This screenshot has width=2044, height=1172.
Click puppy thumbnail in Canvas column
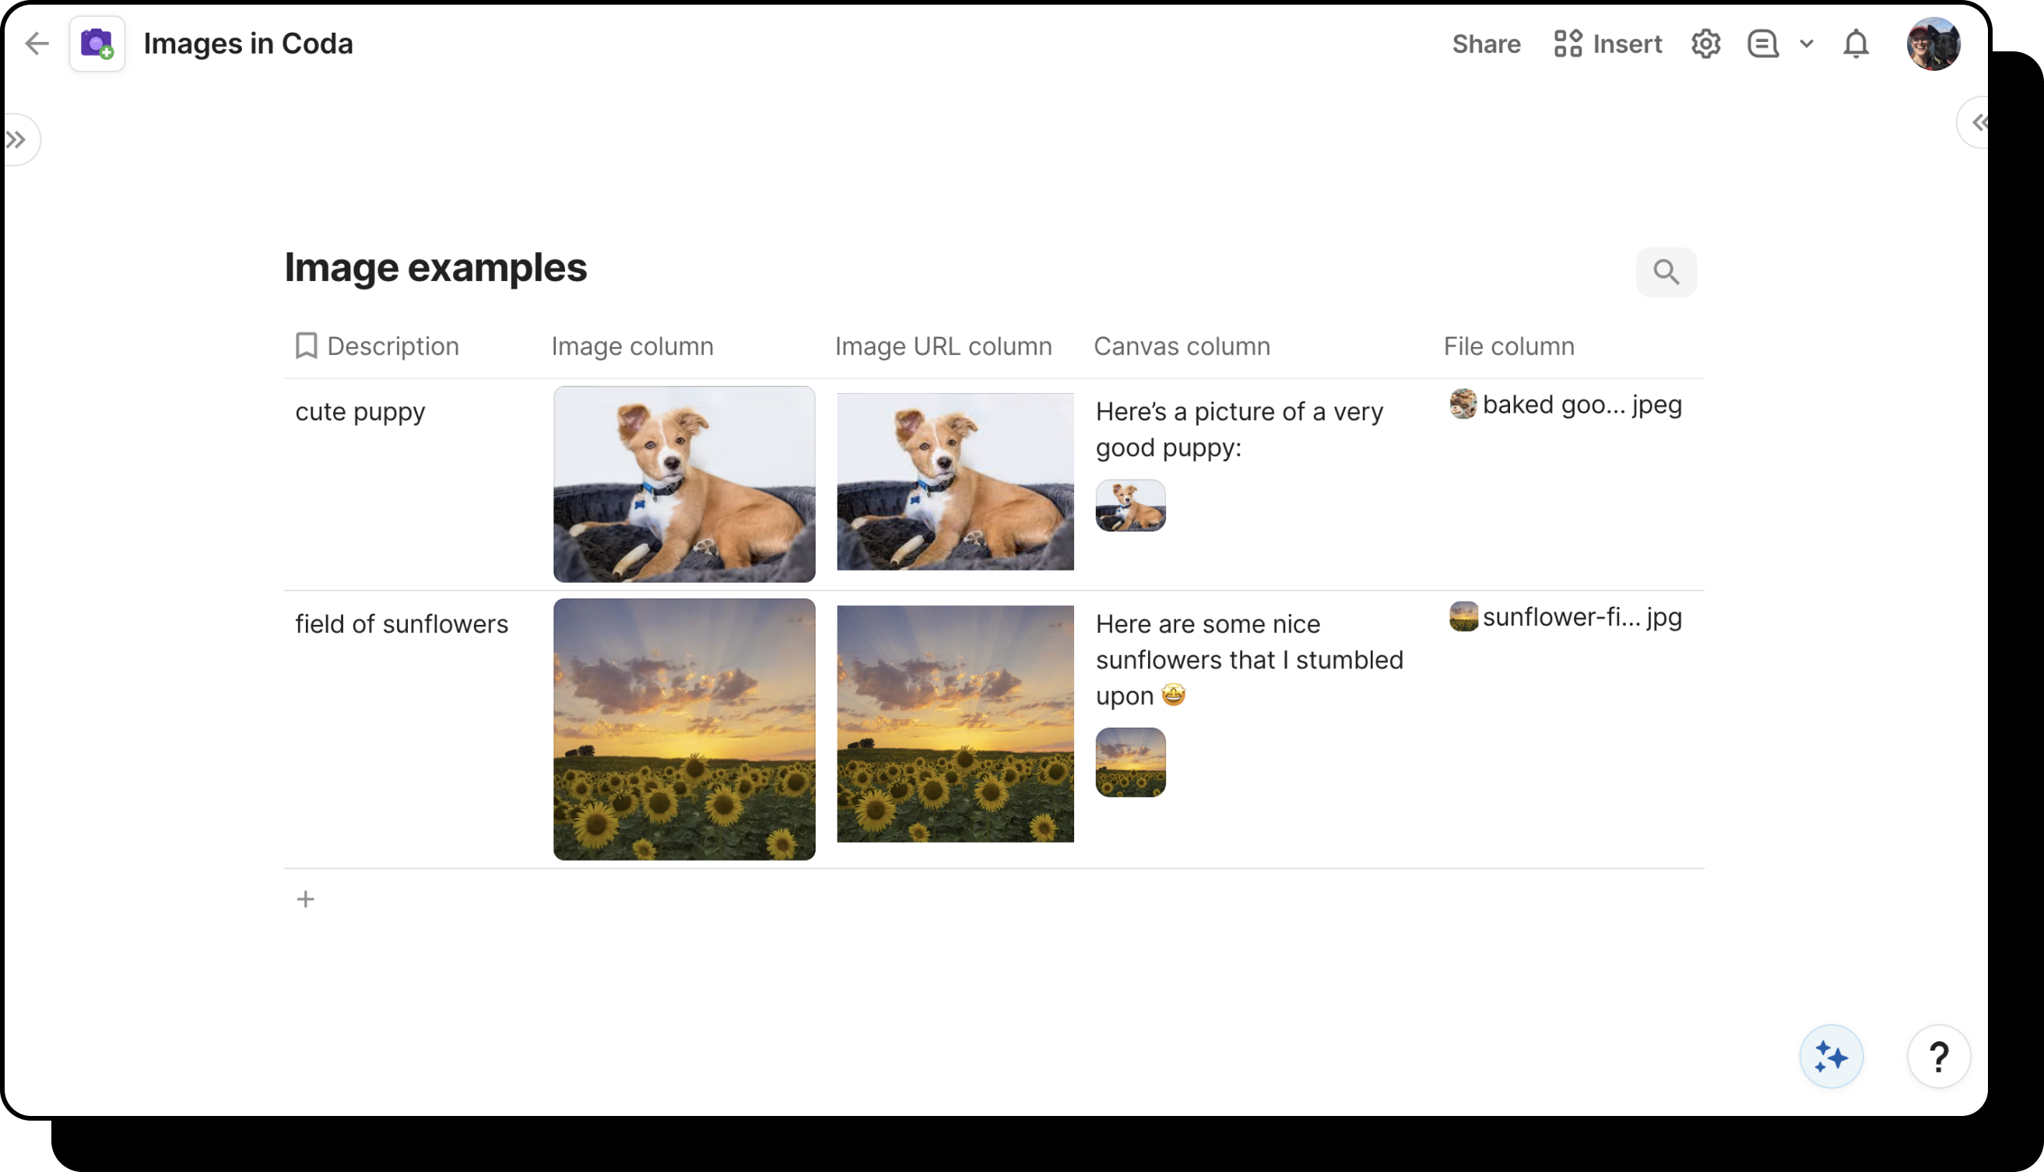pos(1129,506)
